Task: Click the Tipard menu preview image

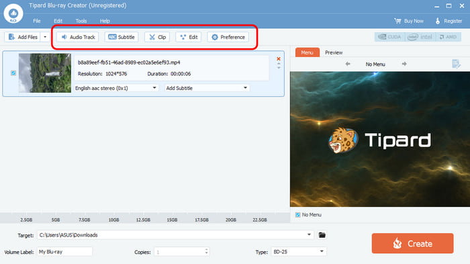Action: (x=380, y=139)
